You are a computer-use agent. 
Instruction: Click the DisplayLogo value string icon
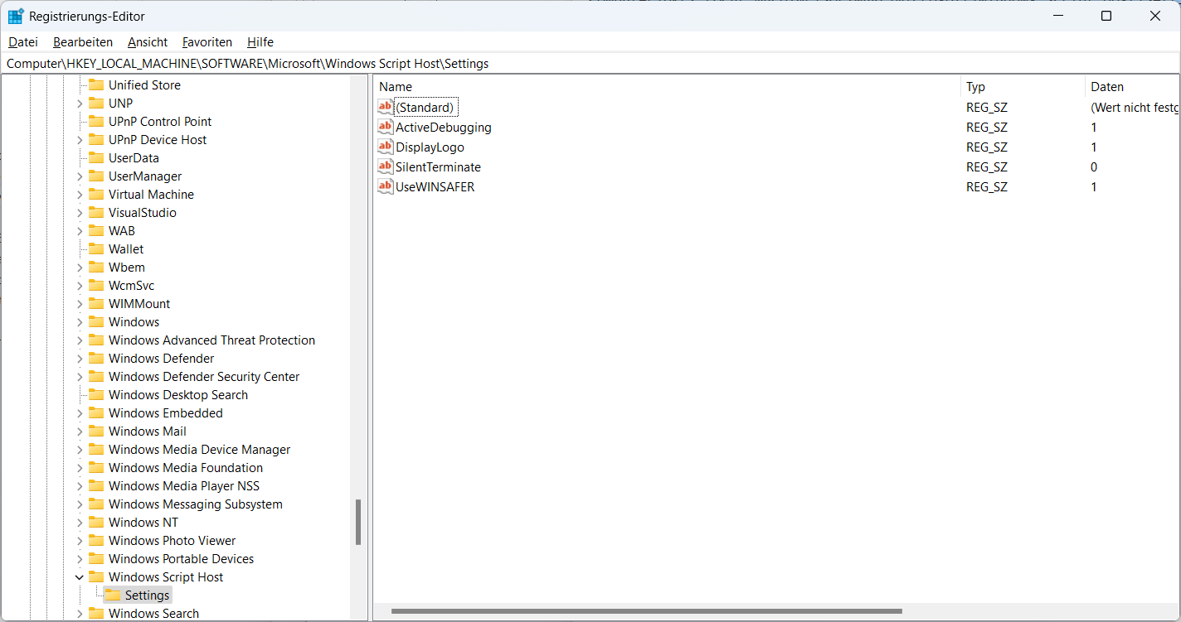tap(385, 147)
